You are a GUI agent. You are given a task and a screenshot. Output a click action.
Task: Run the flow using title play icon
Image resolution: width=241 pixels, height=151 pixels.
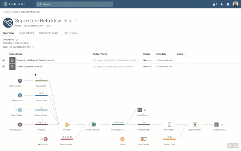[x=66, y=21]
